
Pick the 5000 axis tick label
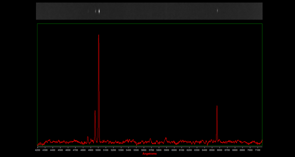point(98,150)
